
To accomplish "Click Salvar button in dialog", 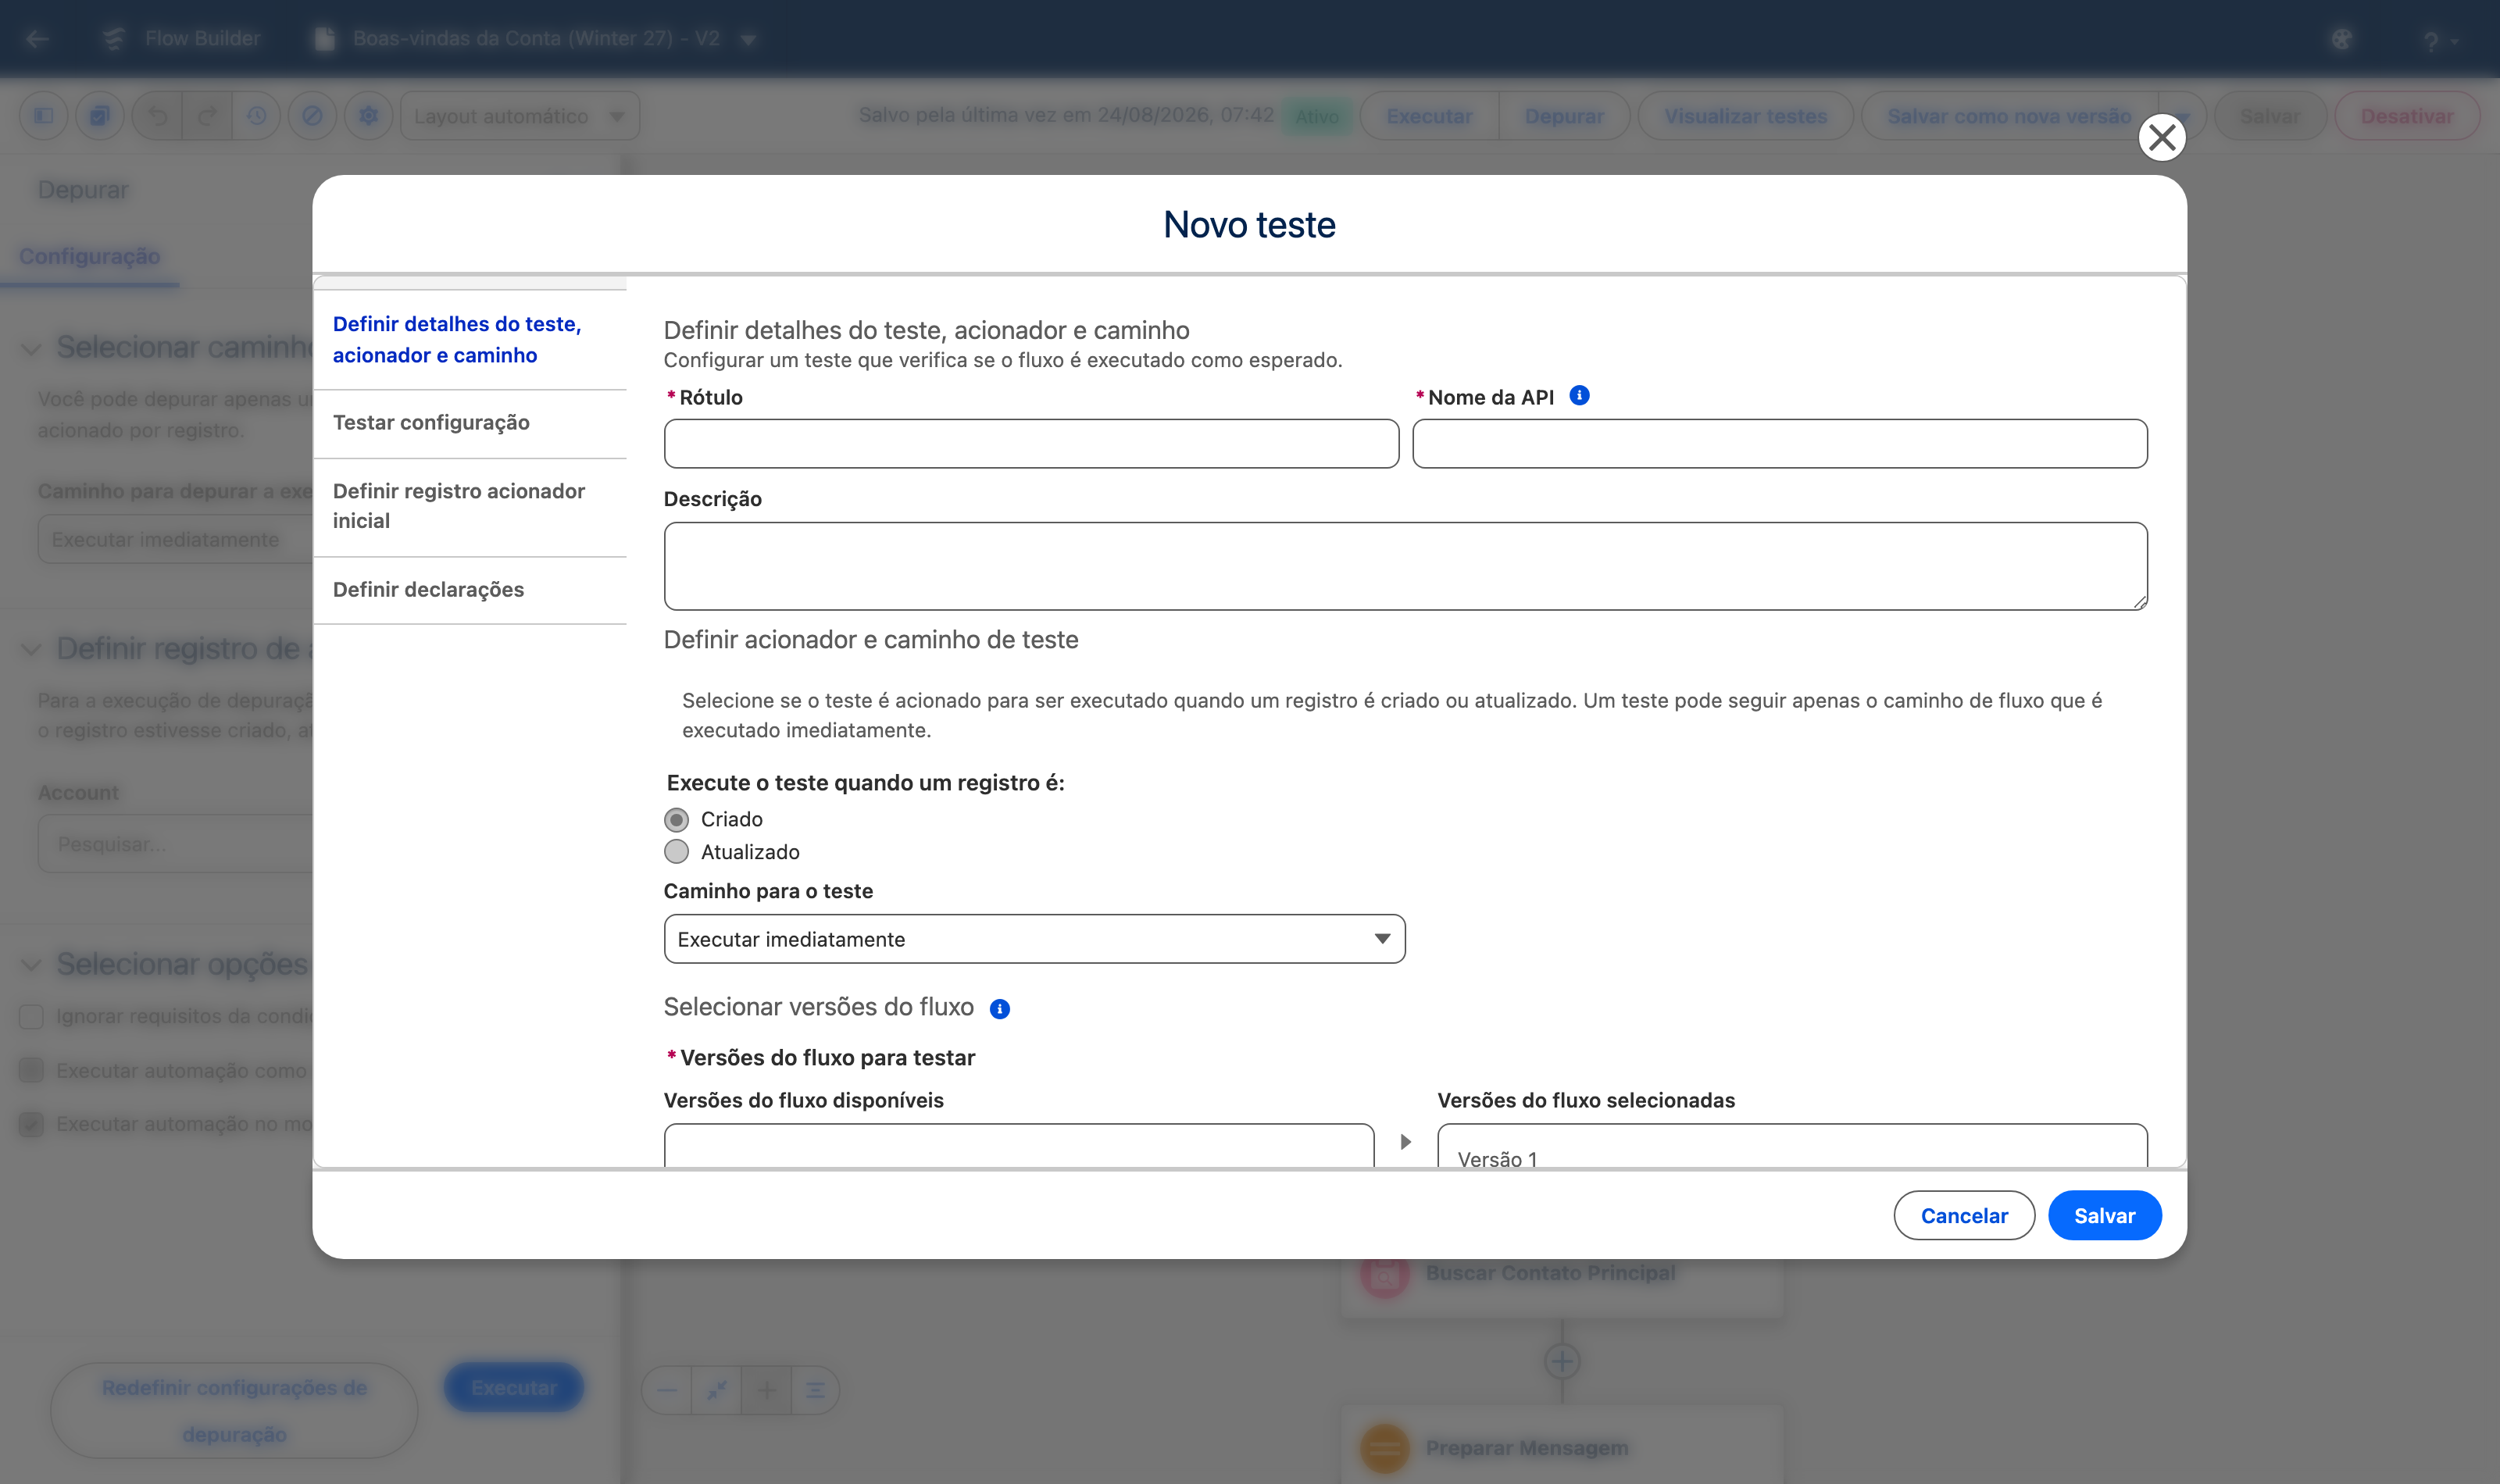I will point(2105,1216).
